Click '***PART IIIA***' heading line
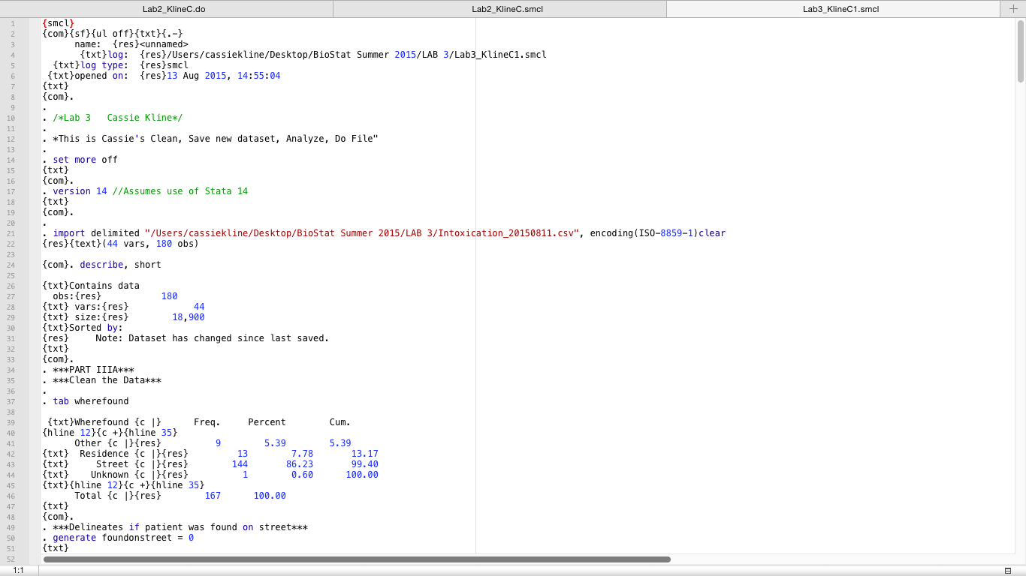This screenshot has height=576, width=1026. [x=94, y=370]
